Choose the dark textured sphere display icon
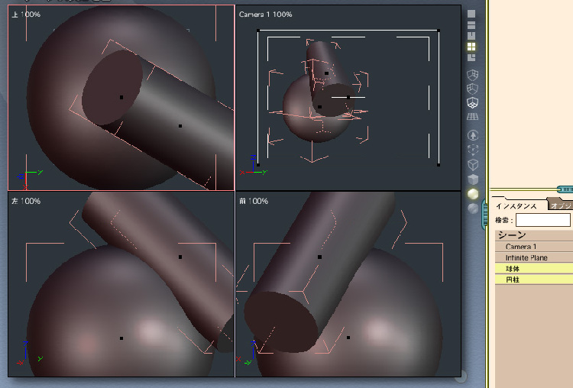Screen dimensions: 573x388 pyautogui.click(x=472, y=209)
